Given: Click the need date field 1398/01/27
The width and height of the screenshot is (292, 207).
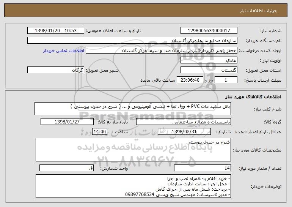Looking at the screenshot, I should pos(67,122).
